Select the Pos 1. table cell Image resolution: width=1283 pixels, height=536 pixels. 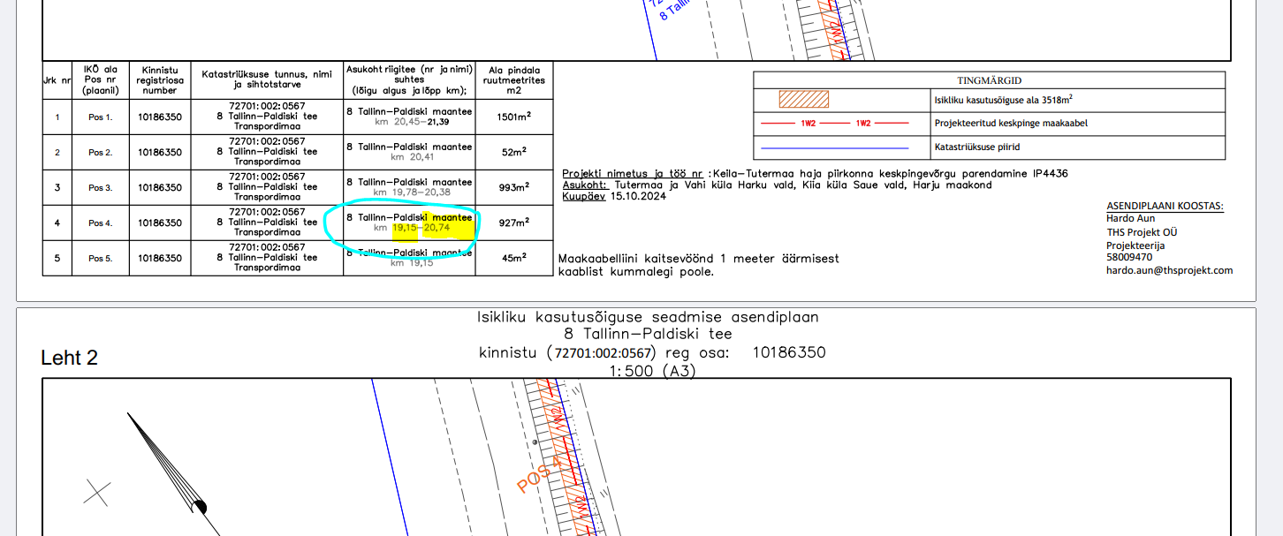click(x=100, y=117)
